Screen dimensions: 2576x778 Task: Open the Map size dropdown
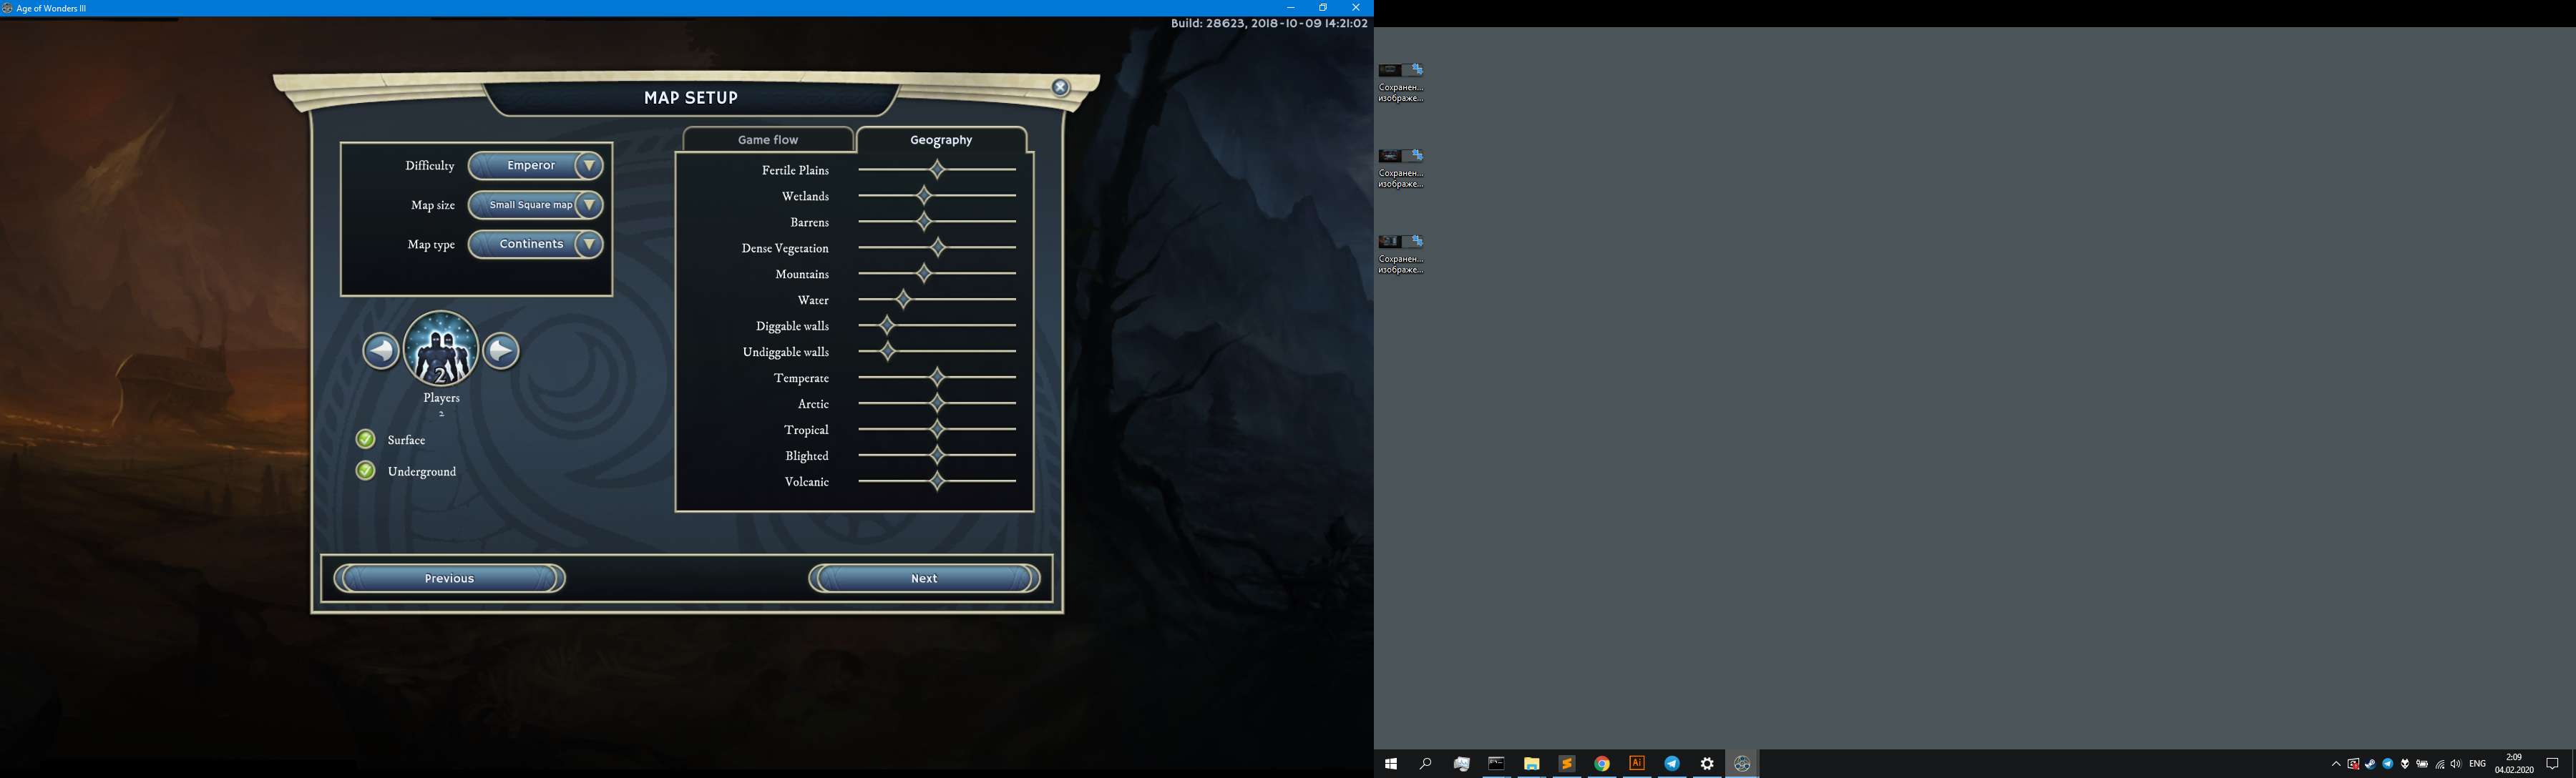click(x=589, y=205)
